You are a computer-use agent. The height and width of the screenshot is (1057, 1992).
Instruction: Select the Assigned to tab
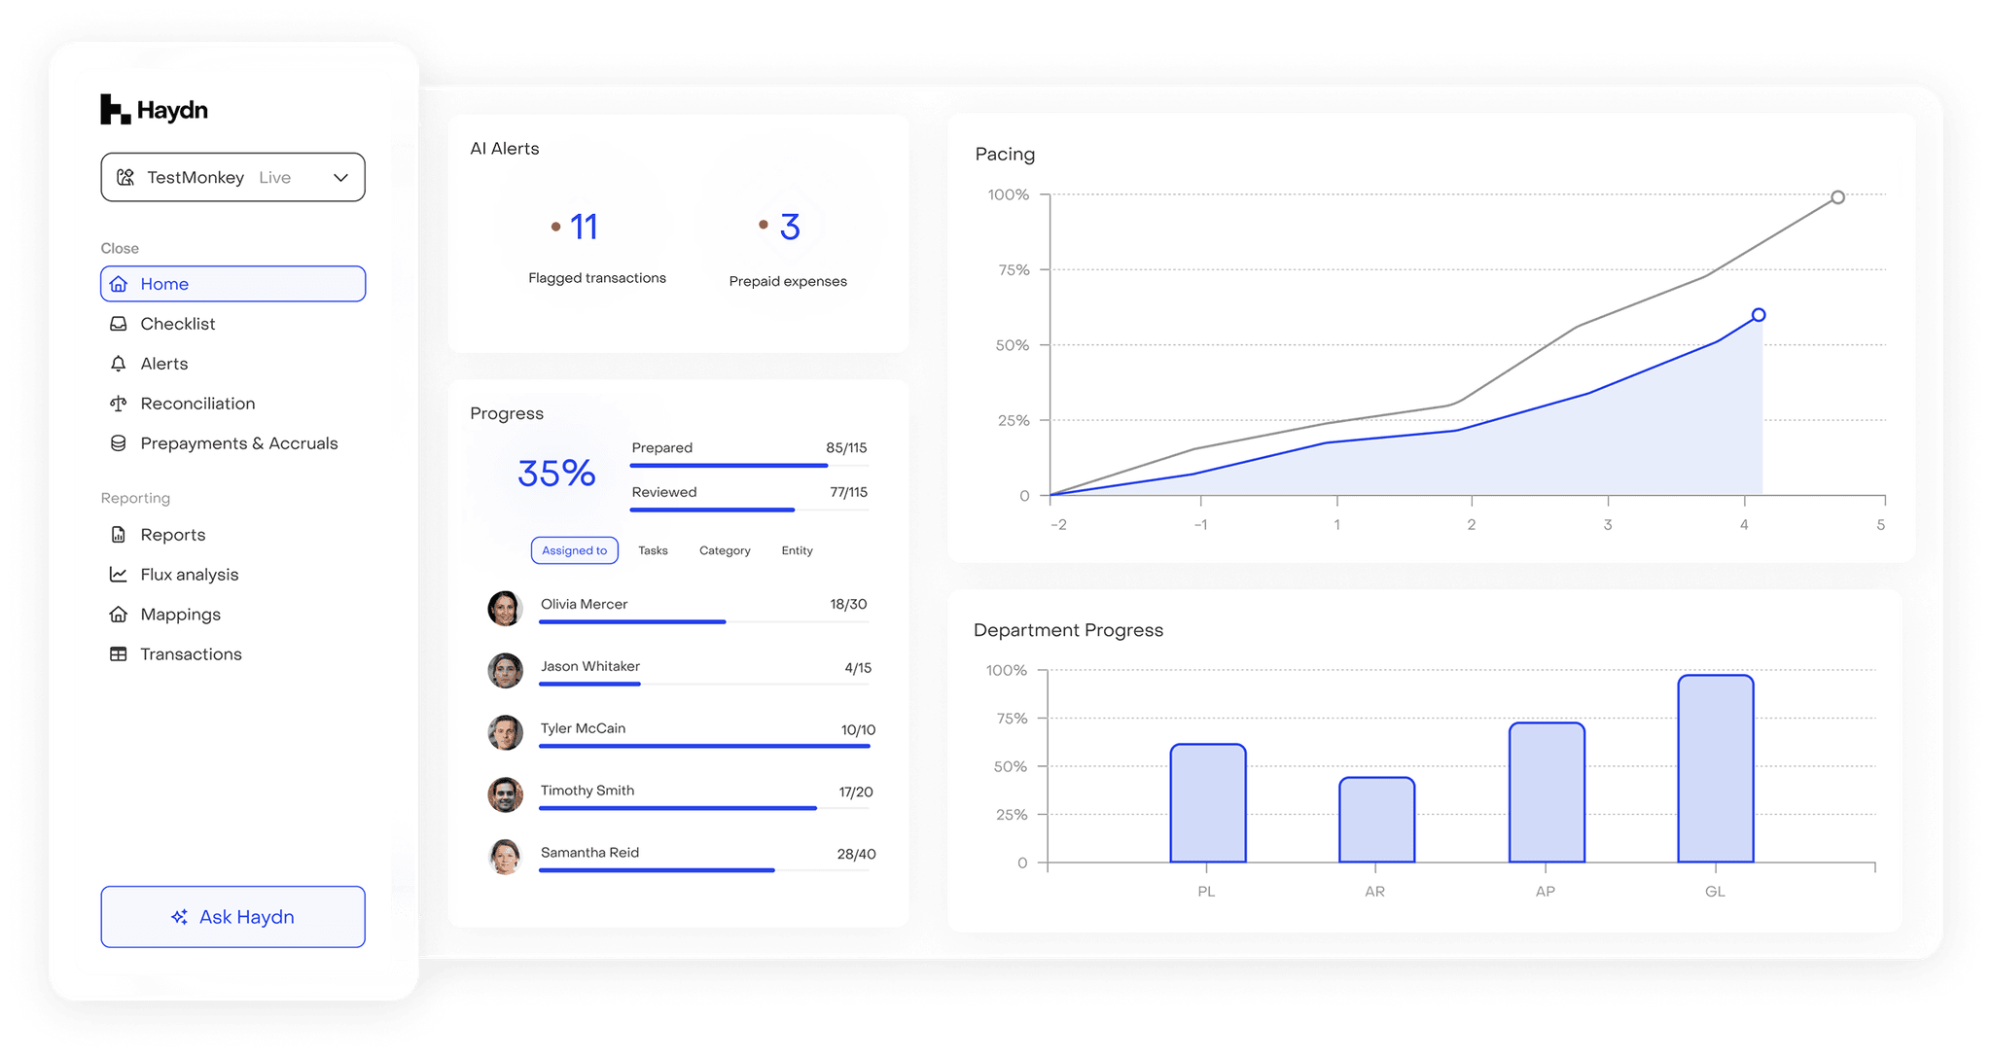click(x=574, y=550)
